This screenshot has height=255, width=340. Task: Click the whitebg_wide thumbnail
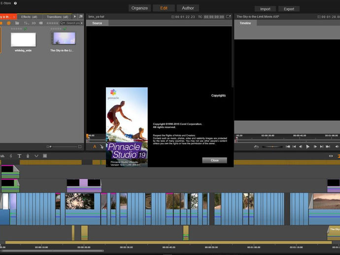pyautogui.click(x=23, y=39)
